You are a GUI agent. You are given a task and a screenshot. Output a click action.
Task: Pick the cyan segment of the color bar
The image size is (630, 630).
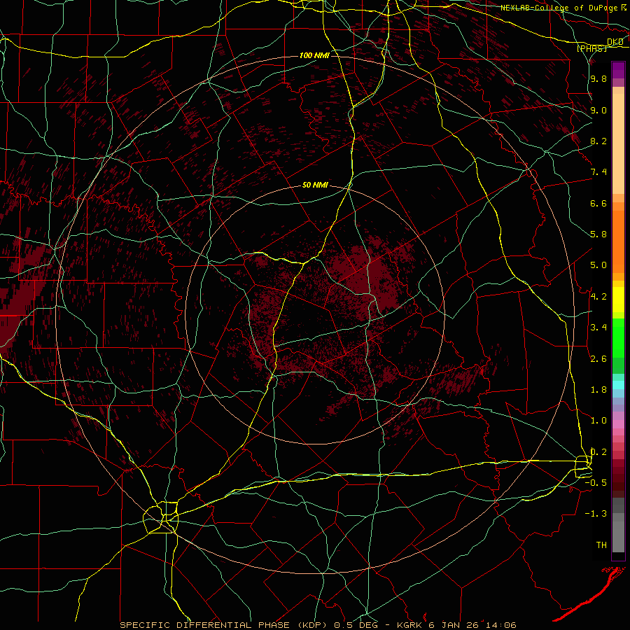[618, 385]
